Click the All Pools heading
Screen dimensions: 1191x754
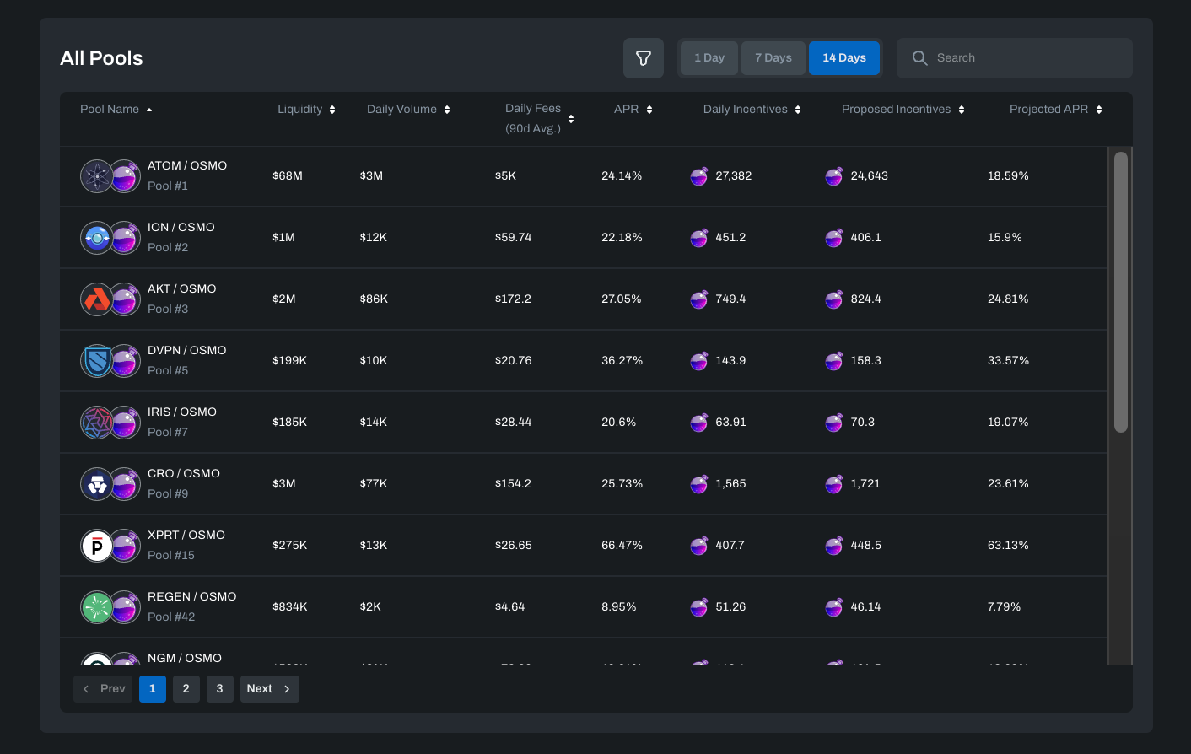(x=101, y=58)
